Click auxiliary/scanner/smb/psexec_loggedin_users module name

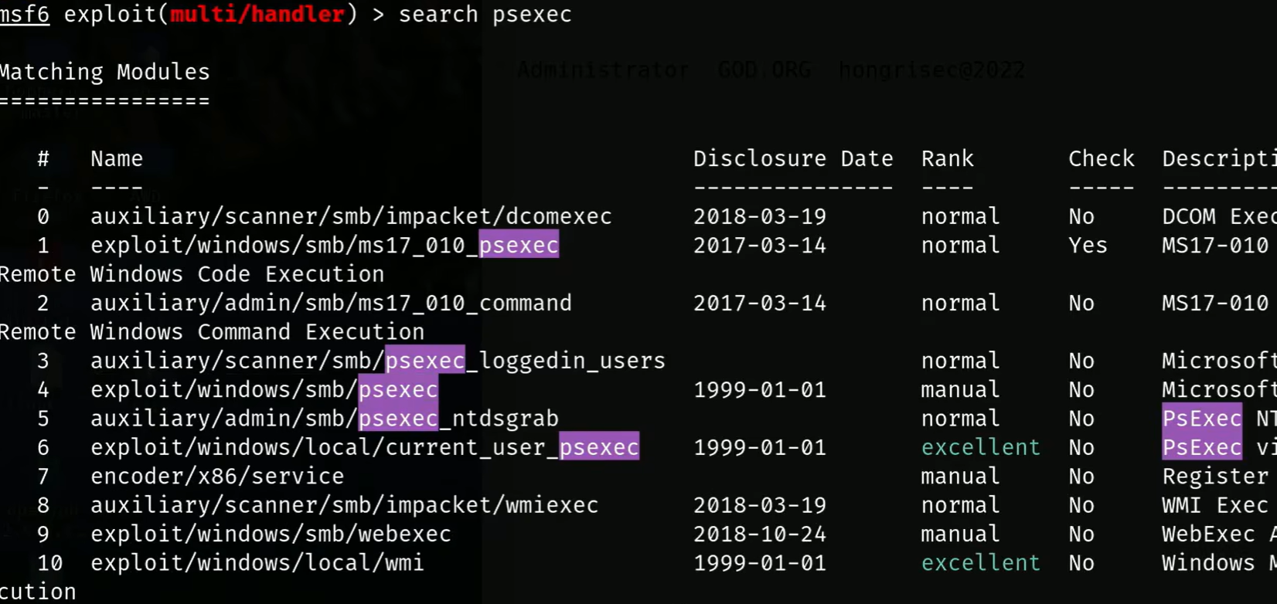tap(378, 361)
